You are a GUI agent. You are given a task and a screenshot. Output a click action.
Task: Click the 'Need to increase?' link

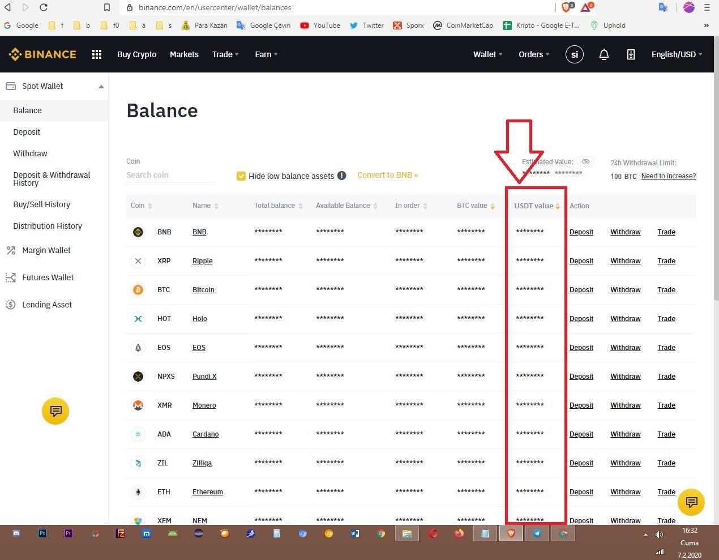click(669, 176)
